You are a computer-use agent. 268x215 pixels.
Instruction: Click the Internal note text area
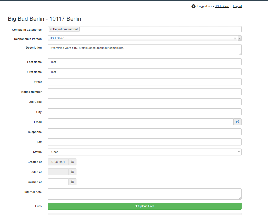[x=144, y=194]
